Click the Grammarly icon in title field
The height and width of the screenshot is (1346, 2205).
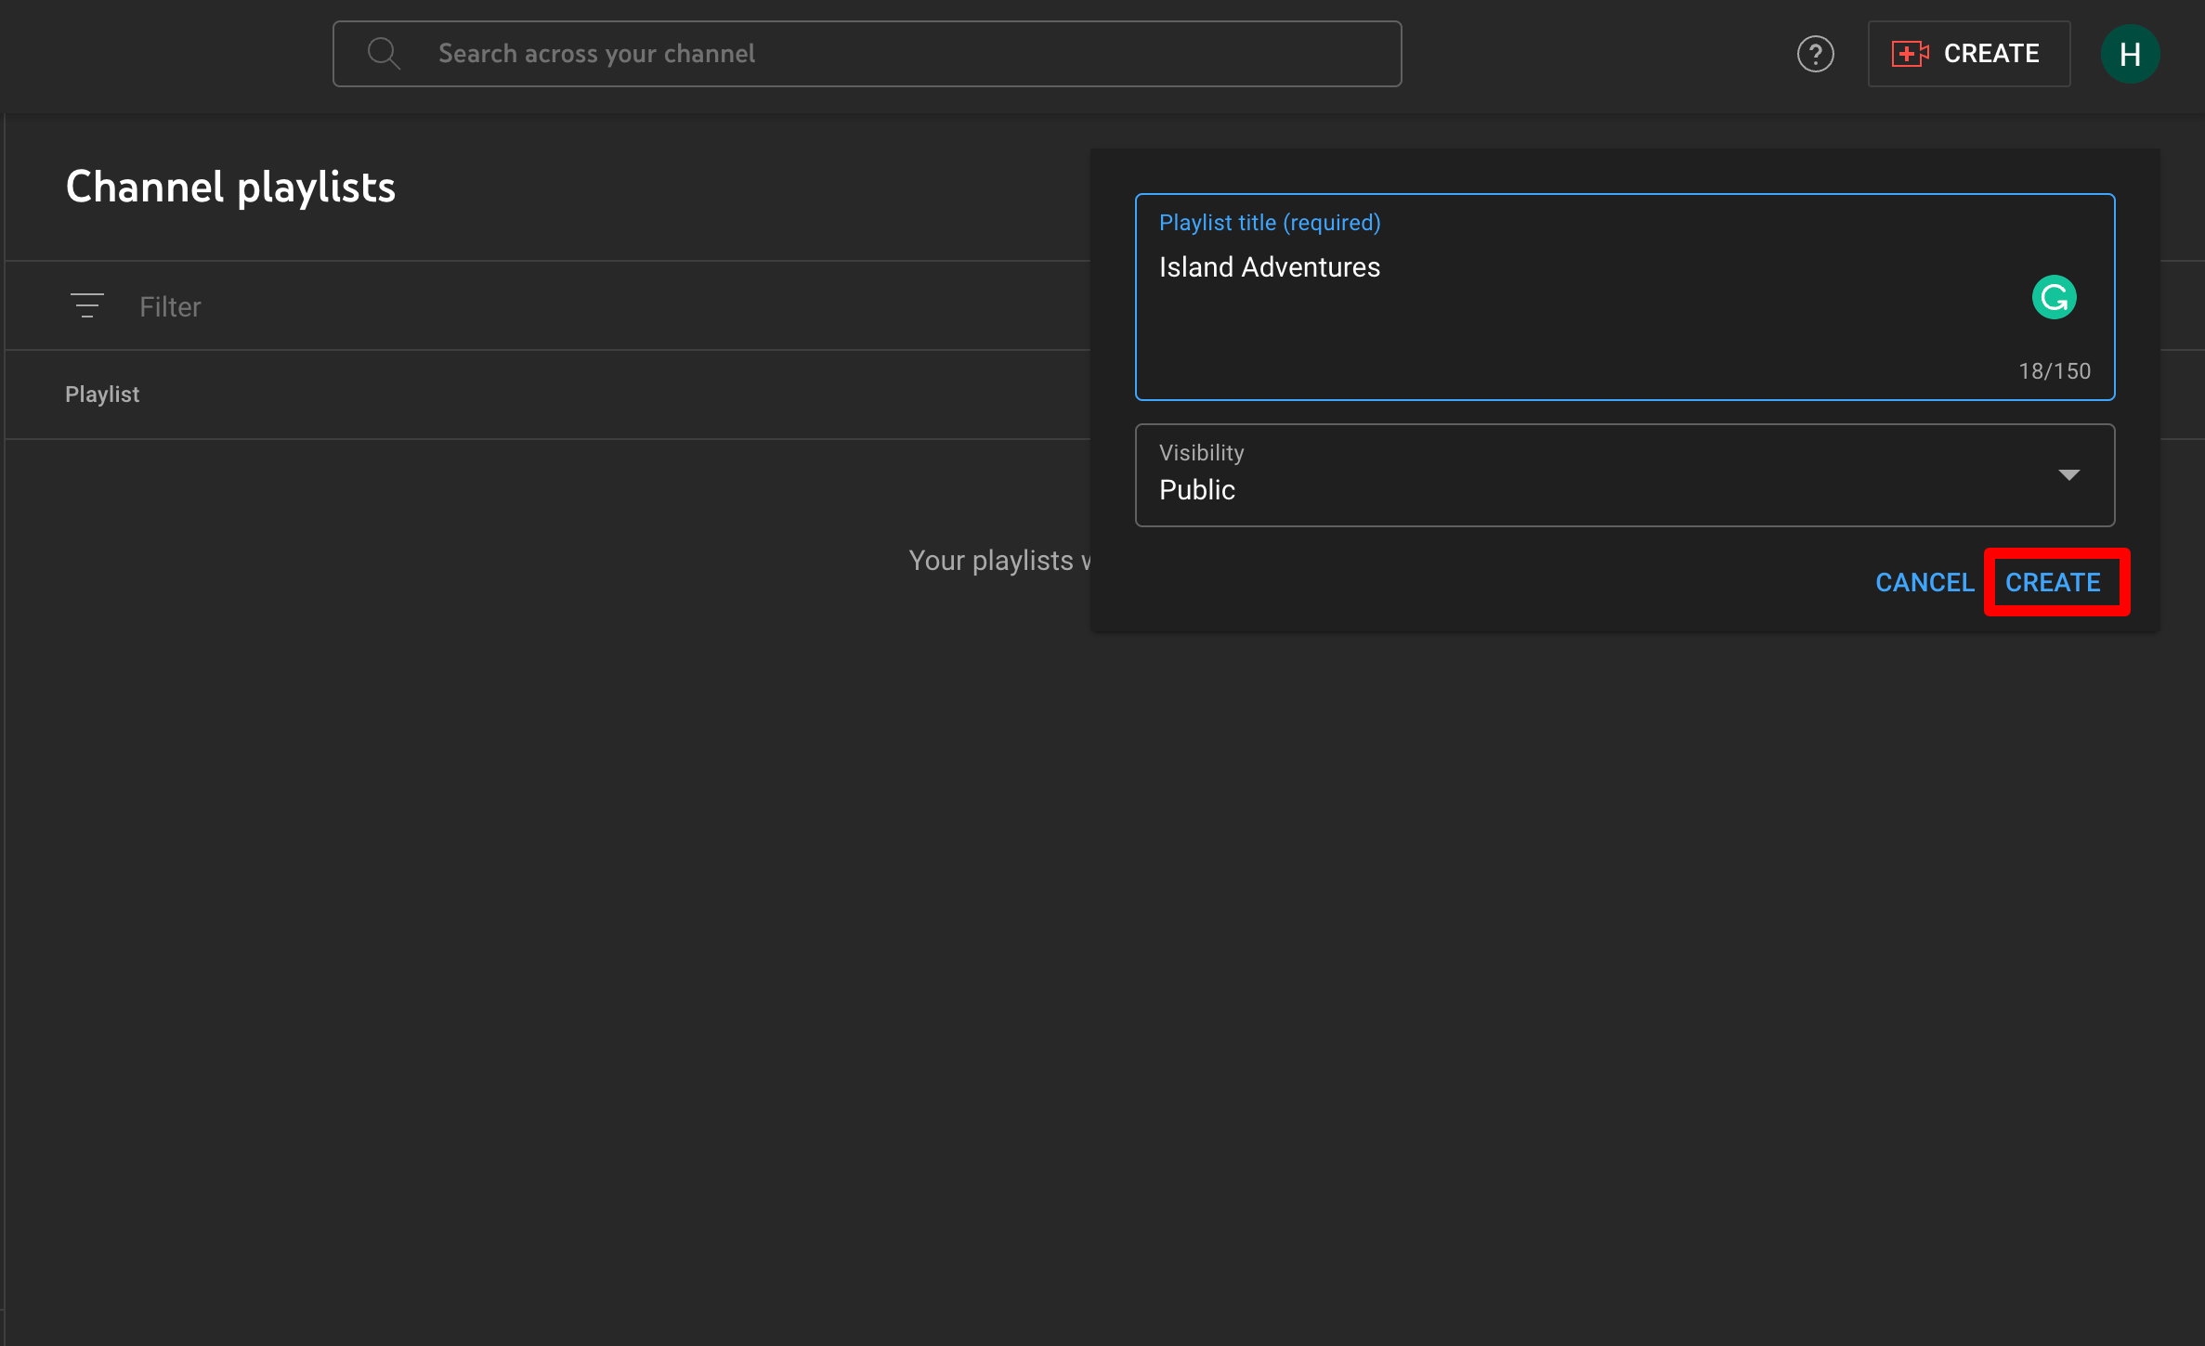point(2054,298)
